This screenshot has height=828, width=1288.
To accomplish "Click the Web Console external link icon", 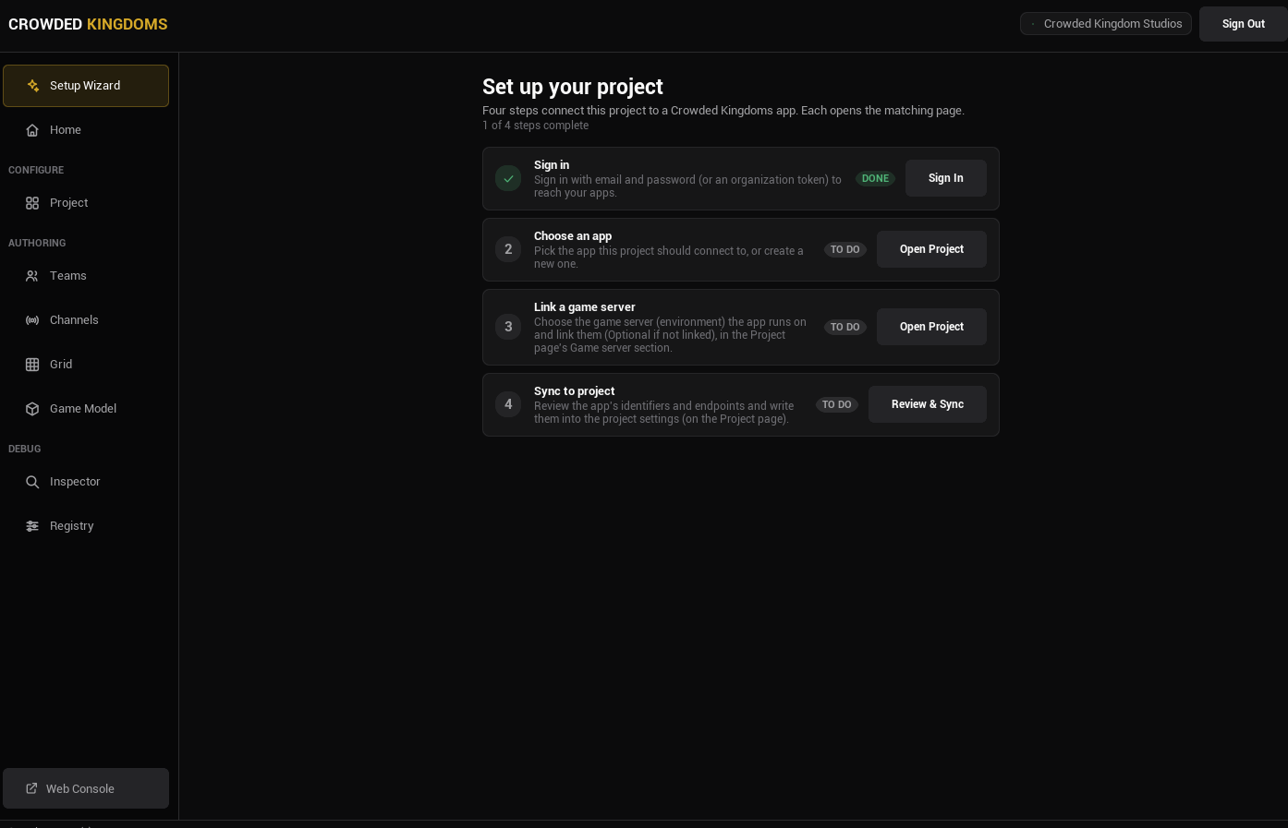I will click(x=31, y=788).
